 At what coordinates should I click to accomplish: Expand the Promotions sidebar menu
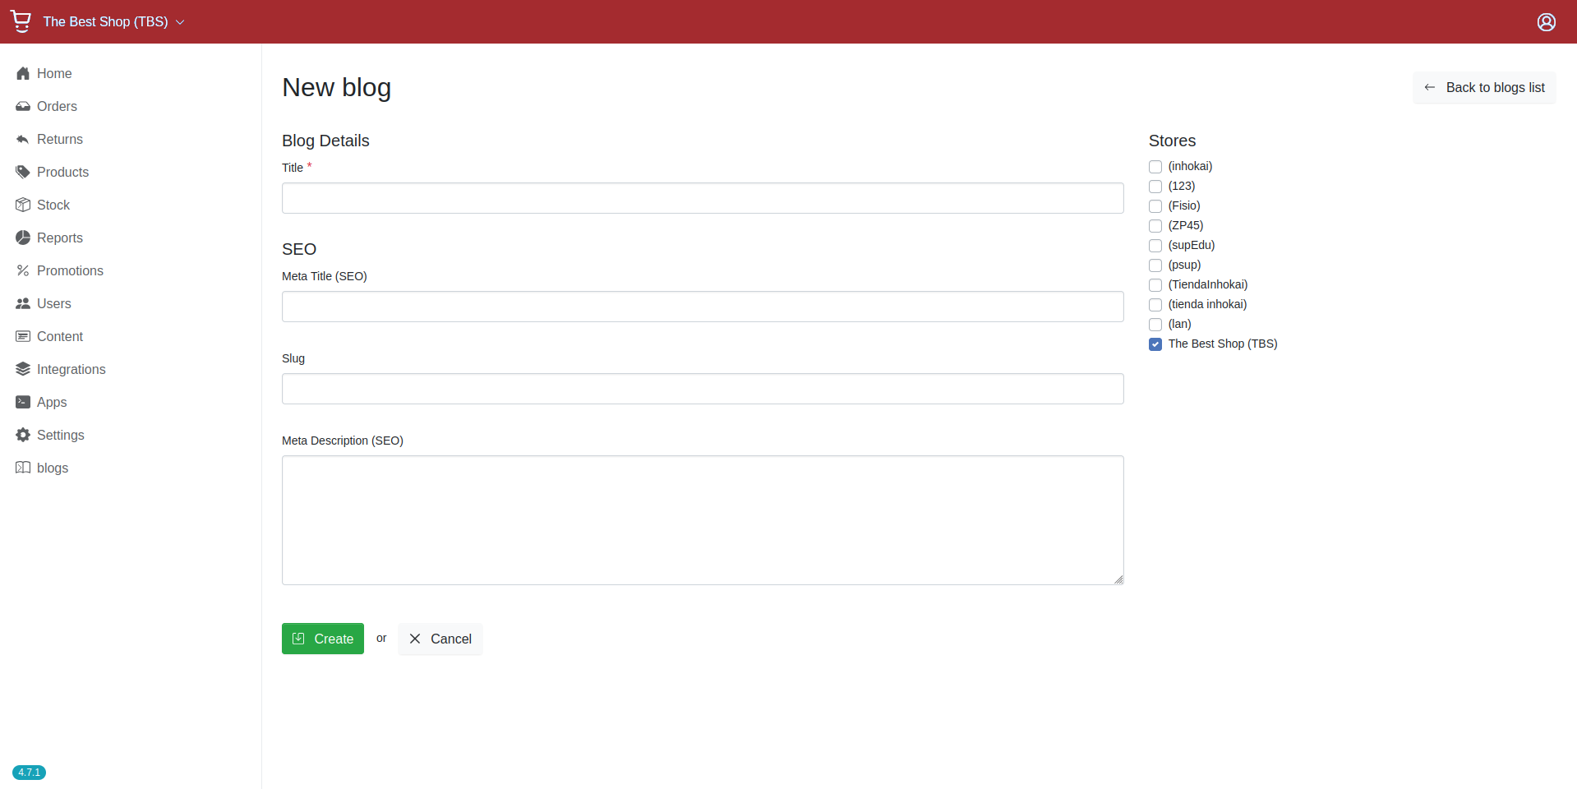pyautogui.click(x=70, y=271)
